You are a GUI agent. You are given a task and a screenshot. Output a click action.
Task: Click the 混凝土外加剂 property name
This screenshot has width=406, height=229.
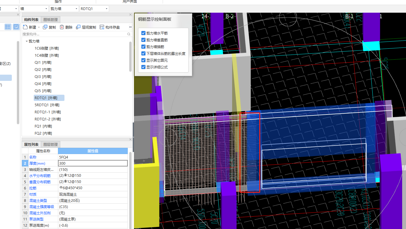[x=40, y=213]
